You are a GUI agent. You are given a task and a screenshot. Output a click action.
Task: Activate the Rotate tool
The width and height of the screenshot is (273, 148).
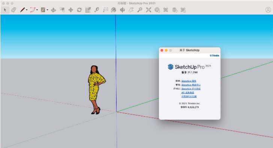point(79,10)
